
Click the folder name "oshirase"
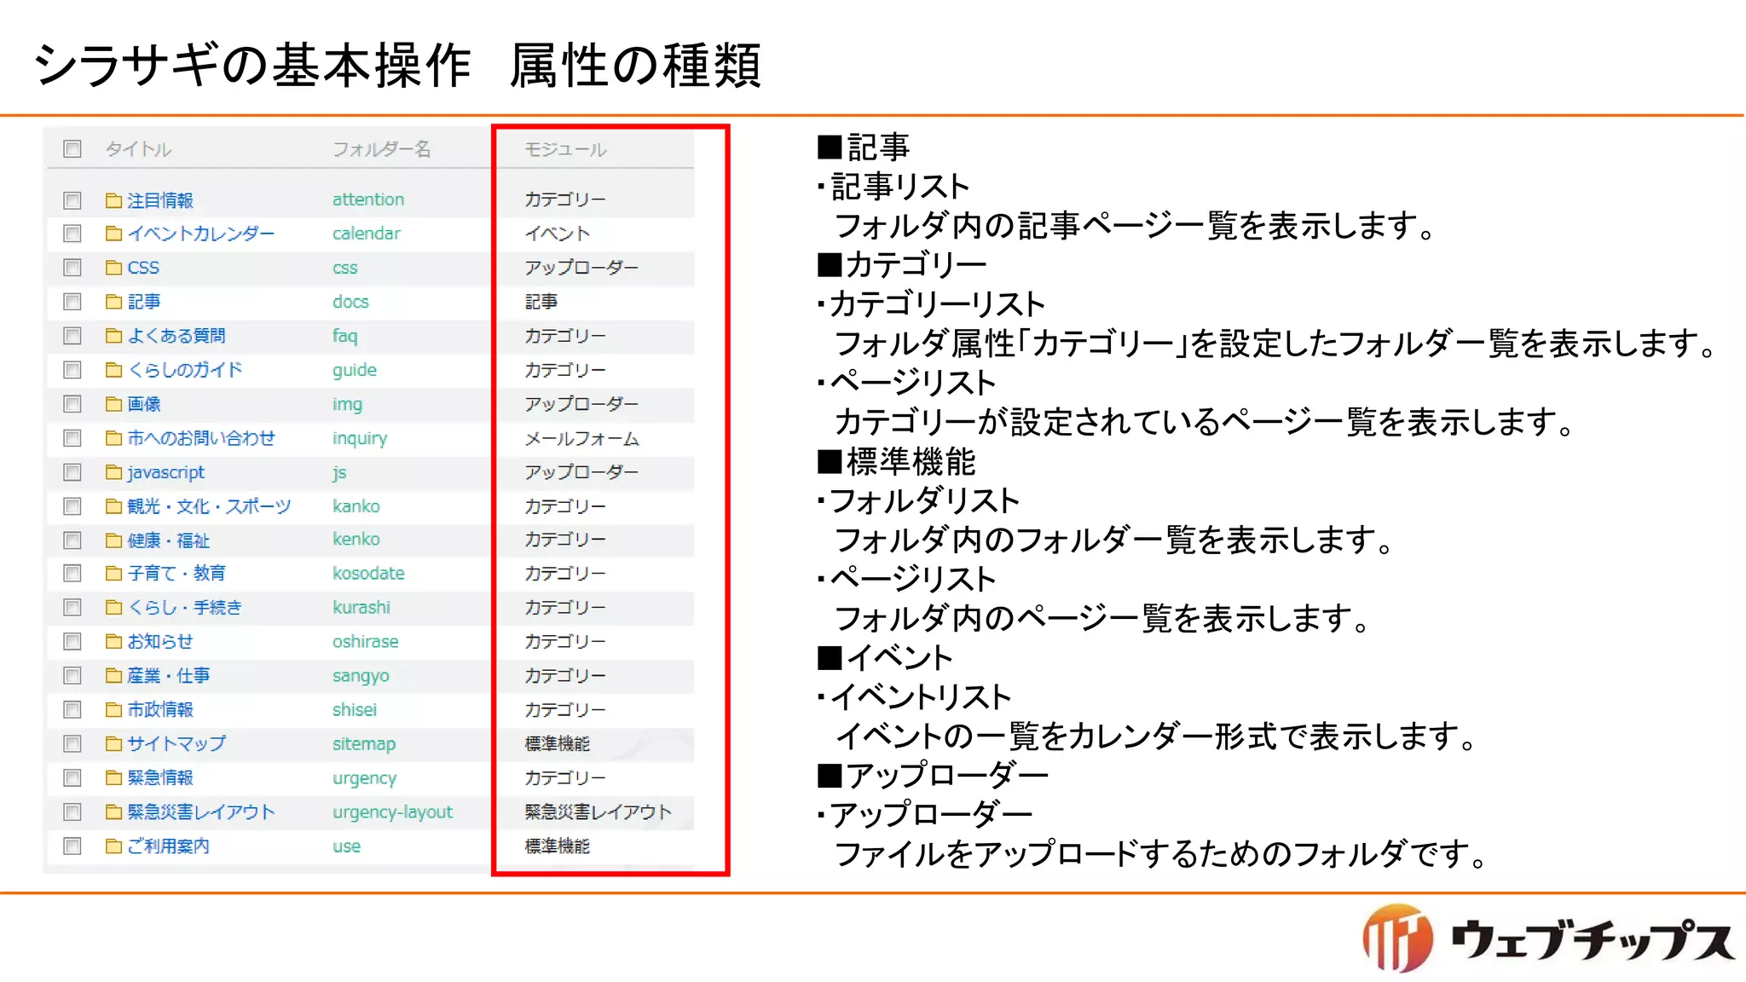pos(366,642)
